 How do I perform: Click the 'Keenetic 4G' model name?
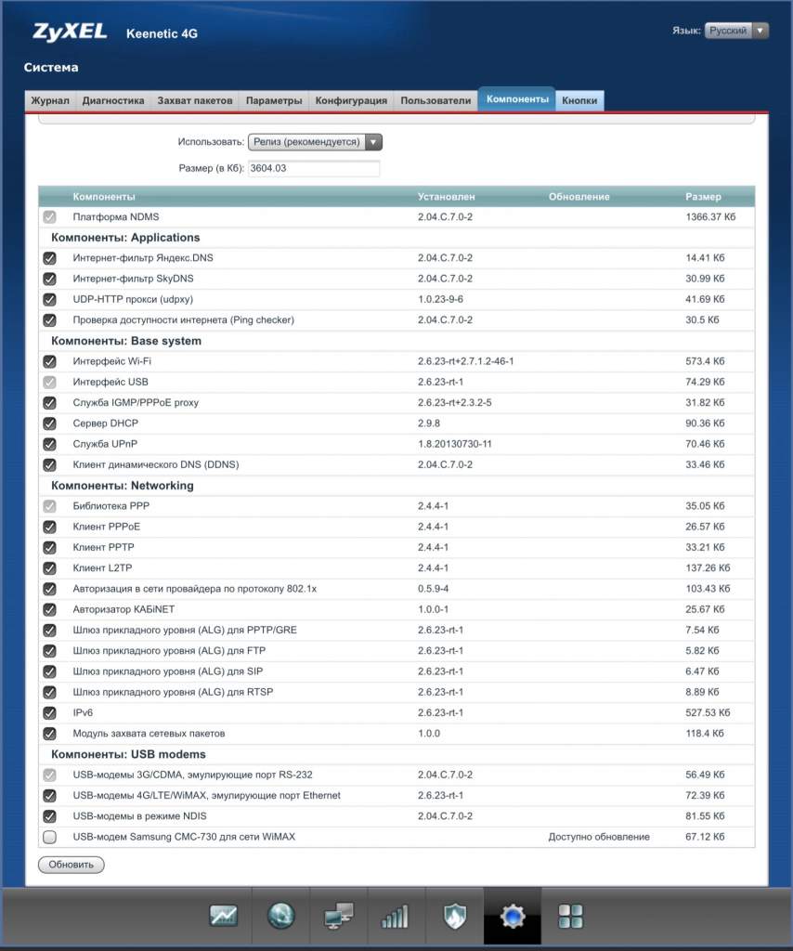pyautogui.click(x=162, y=34)
